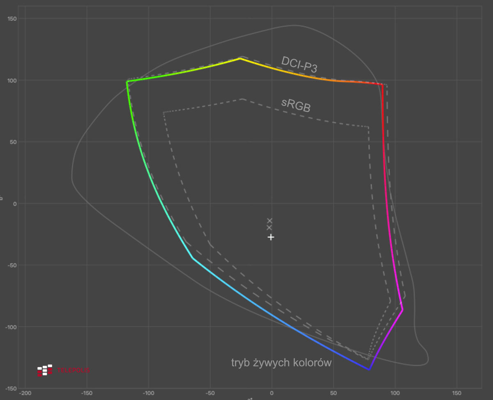Screen dimensions: 493x400
Task: Click the red TELEPOLIS watermark text
Action: click(73, 370)
